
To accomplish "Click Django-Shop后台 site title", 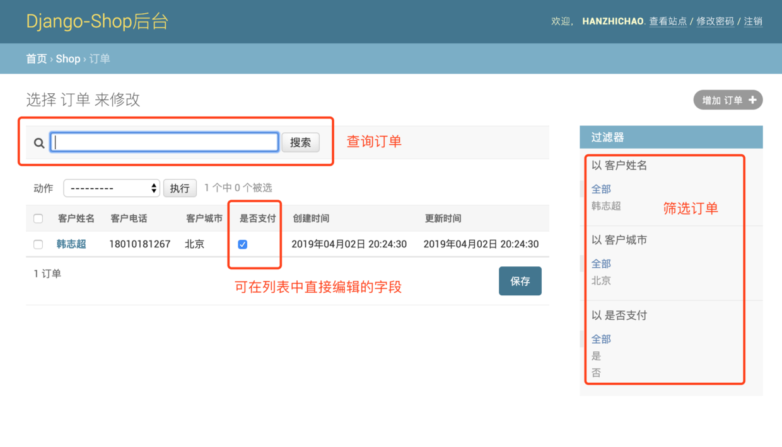I will coord(97,21).
